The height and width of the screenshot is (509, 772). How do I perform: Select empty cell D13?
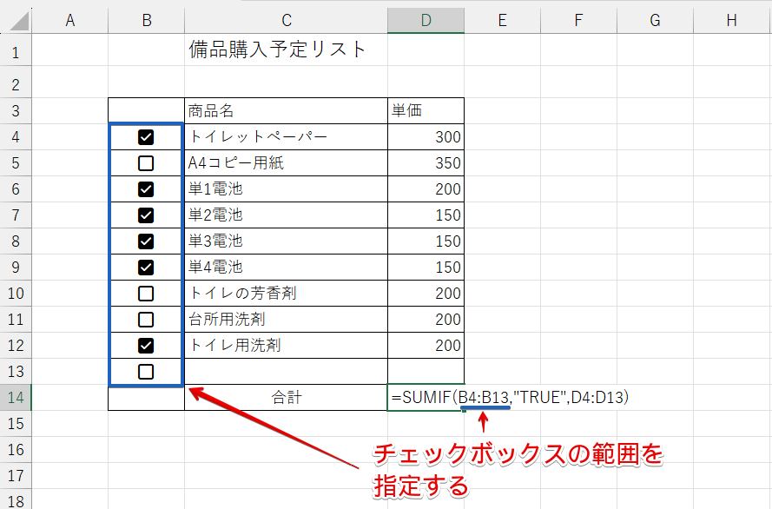click(426, 372)
